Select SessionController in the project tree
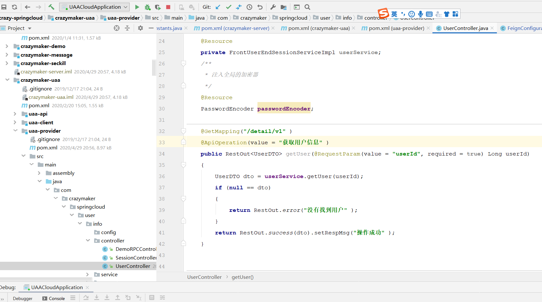This screenshot has height=302, width=542. 136,258
